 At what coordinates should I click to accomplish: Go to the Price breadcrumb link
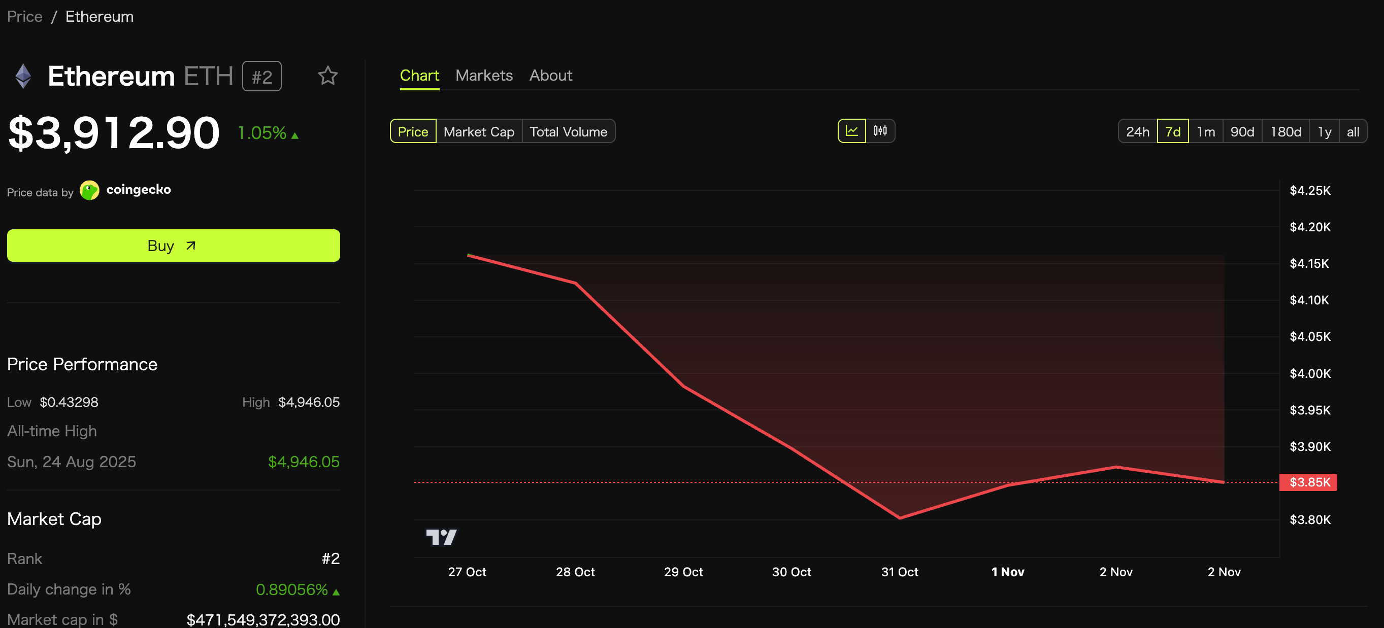(25, 17)
